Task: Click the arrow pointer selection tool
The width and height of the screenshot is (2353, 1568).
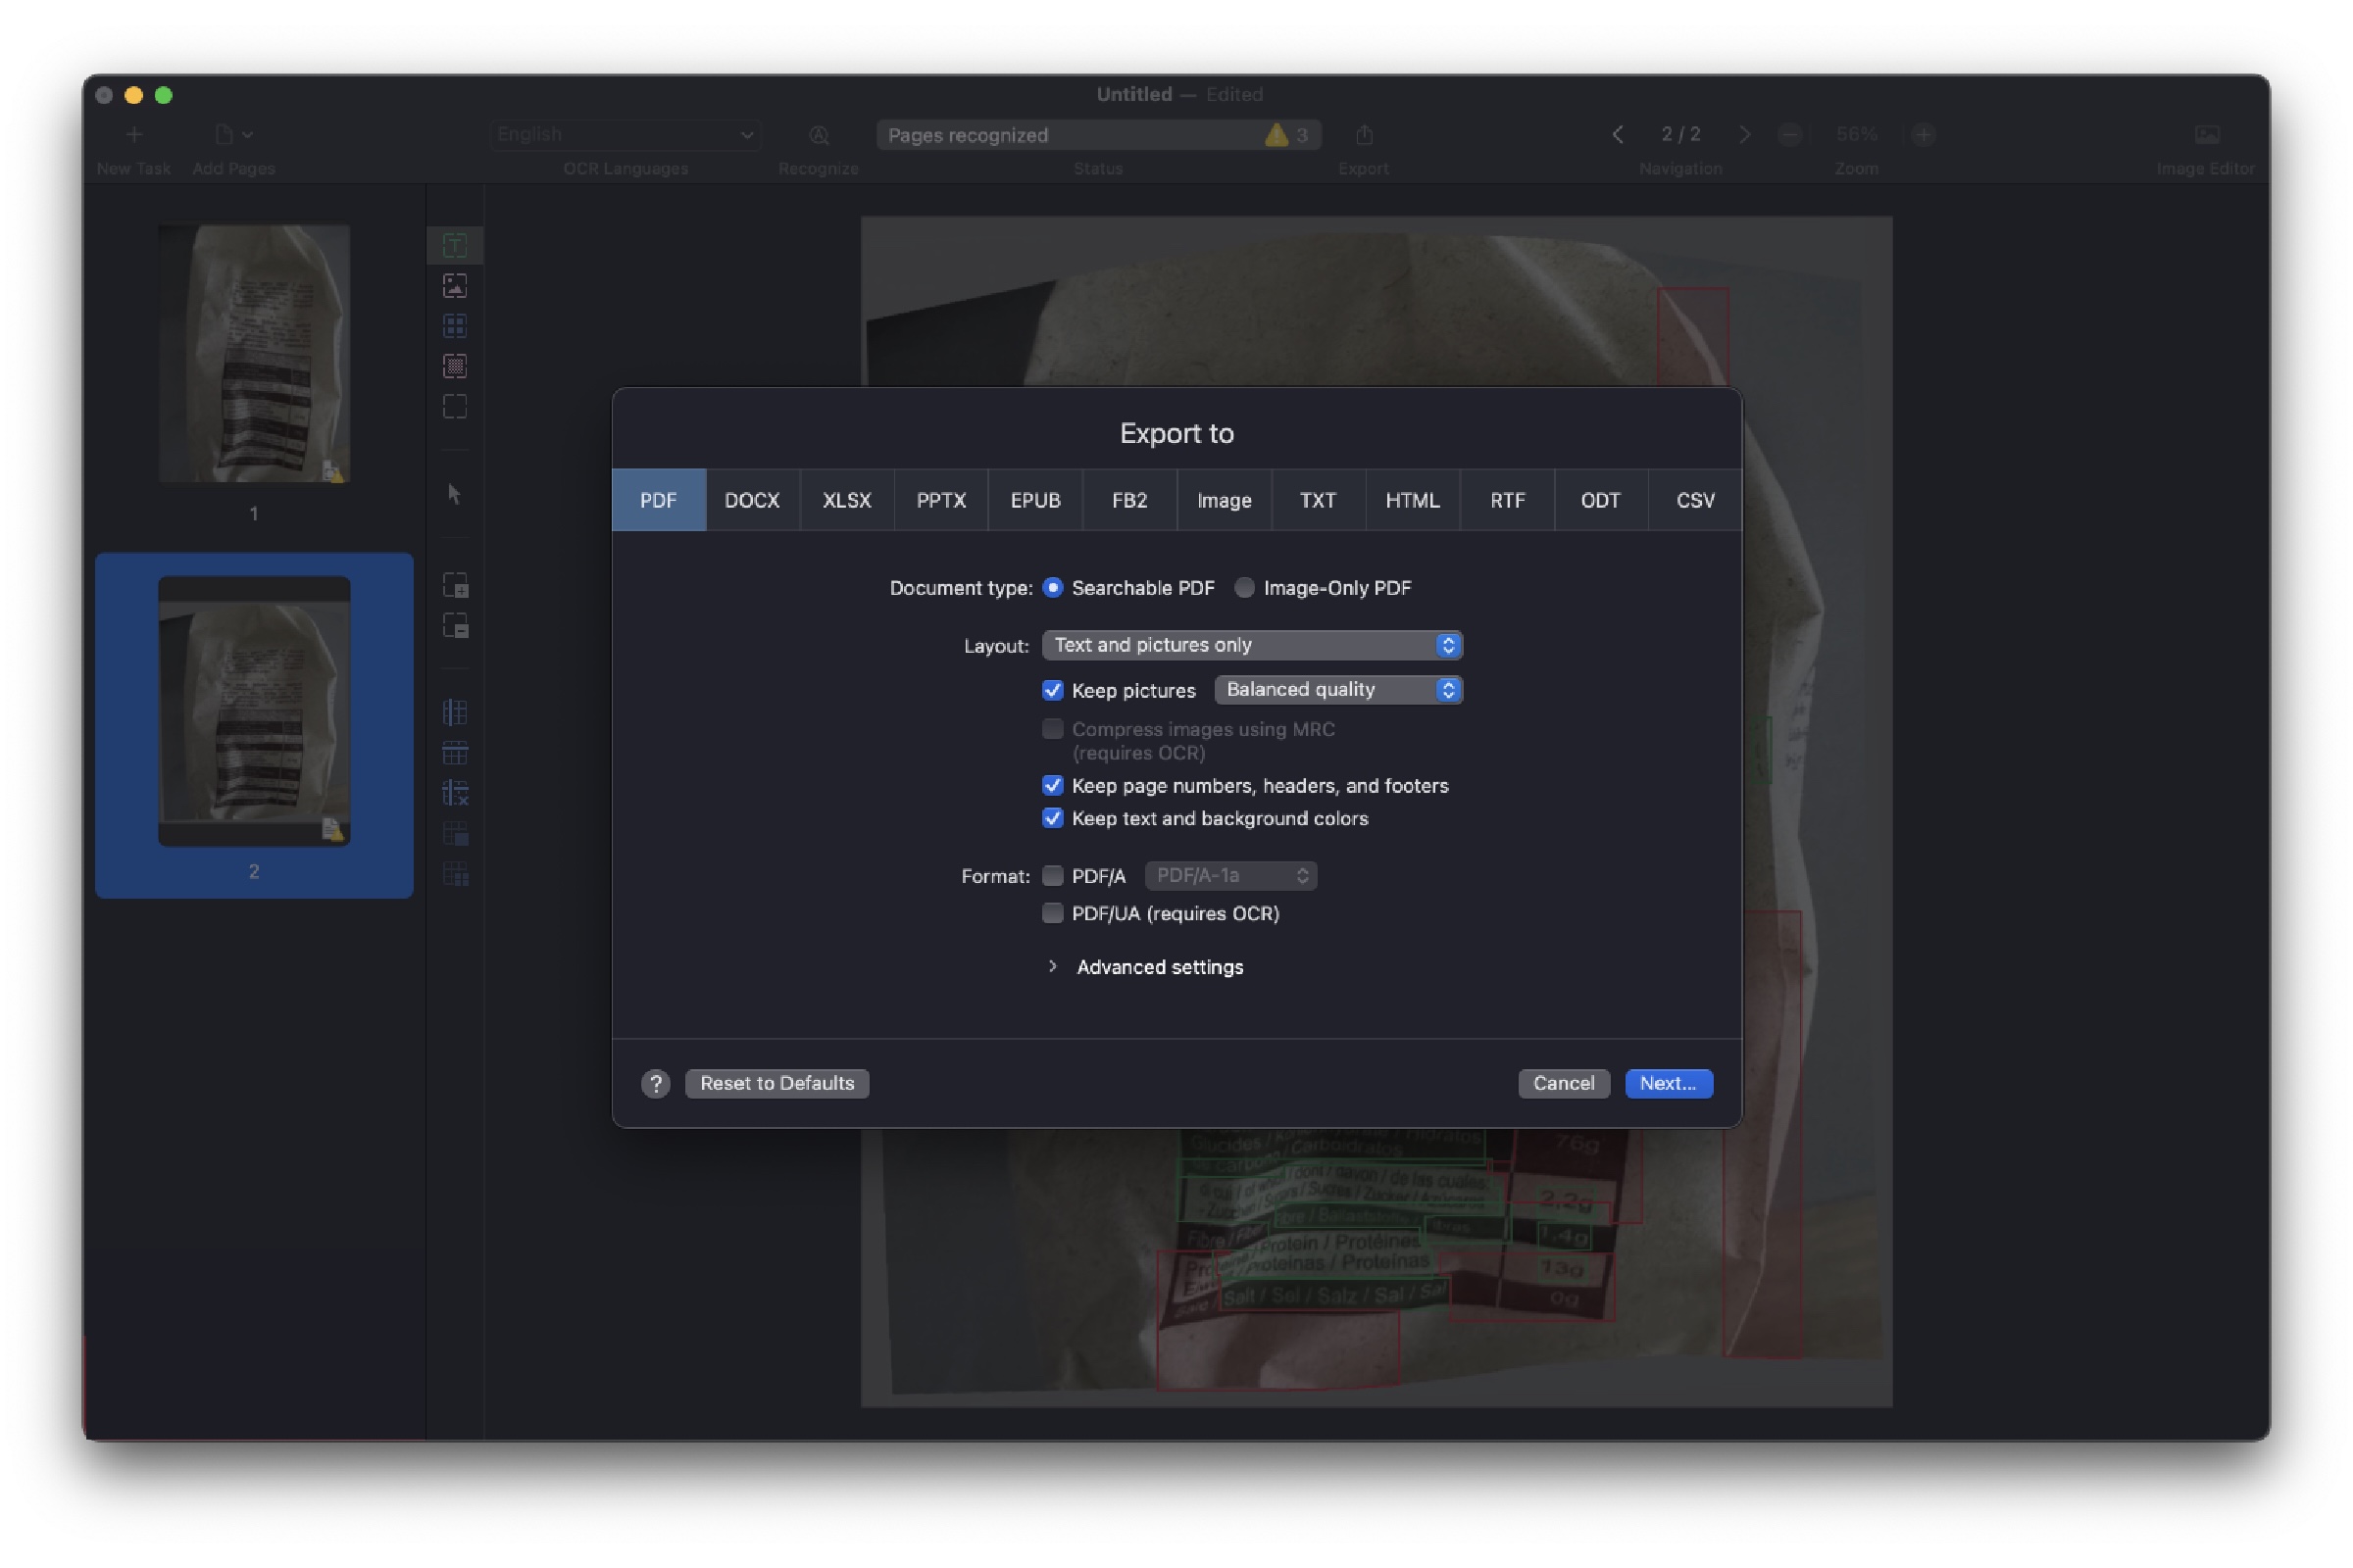Action: point(454,494)
